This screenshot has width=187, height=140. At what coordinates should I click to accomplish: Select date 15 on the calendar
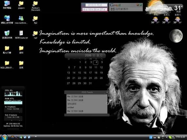coord(79,72)
